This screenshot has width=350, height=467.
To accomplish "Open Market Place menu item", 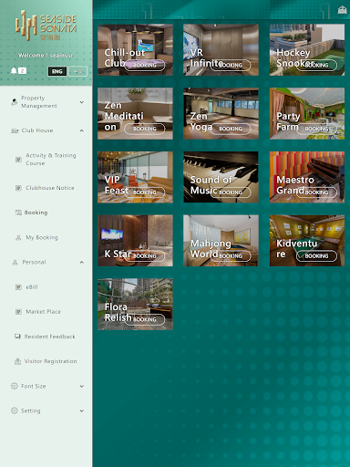I will [x=43, y=312].
